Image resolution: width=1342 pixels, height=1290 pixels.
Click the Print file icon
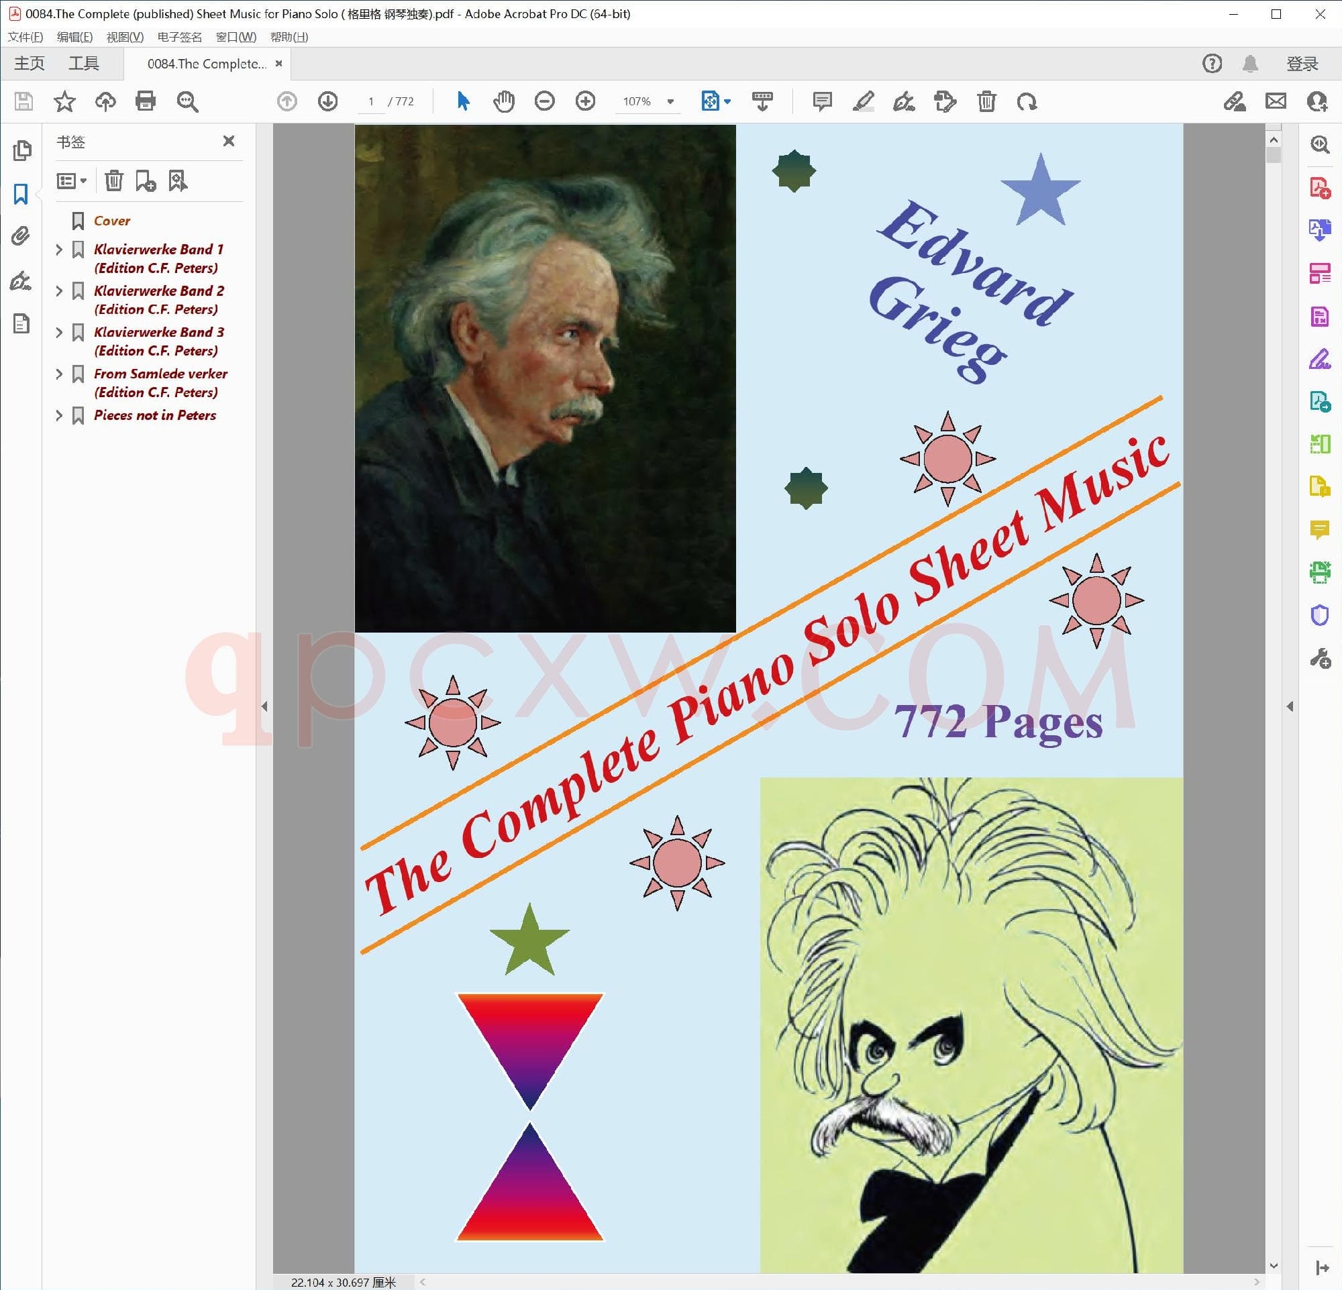[x=145, y=101]
